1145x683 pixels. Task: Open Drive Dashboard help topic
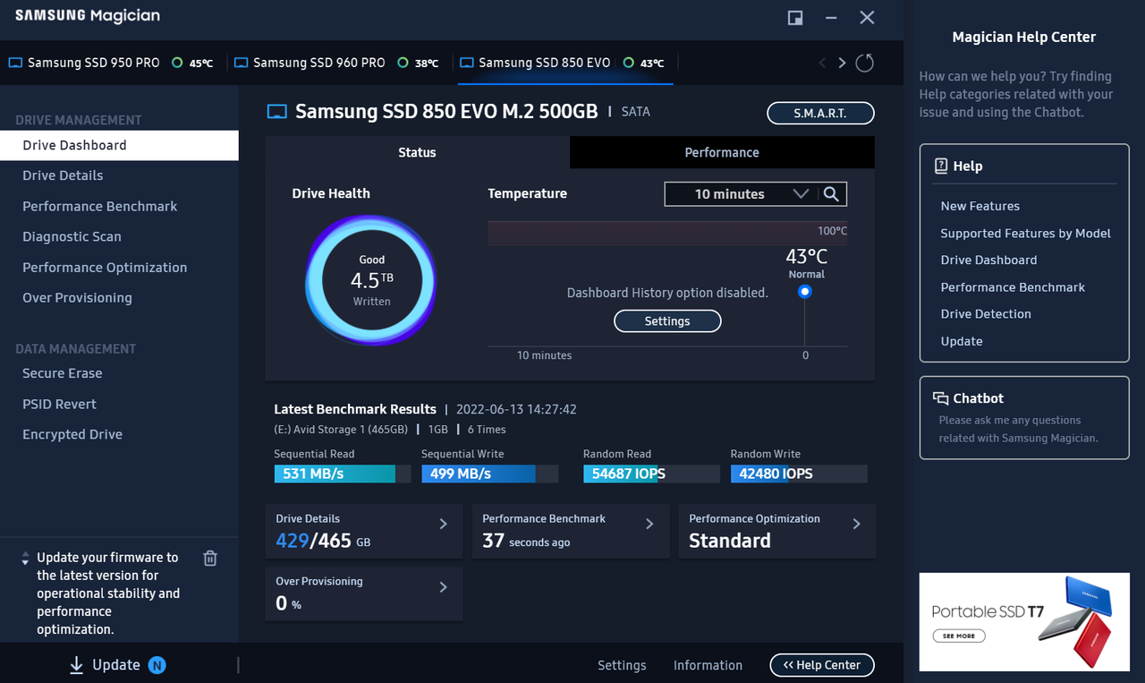pyautogui.click(x=988, y=260)
